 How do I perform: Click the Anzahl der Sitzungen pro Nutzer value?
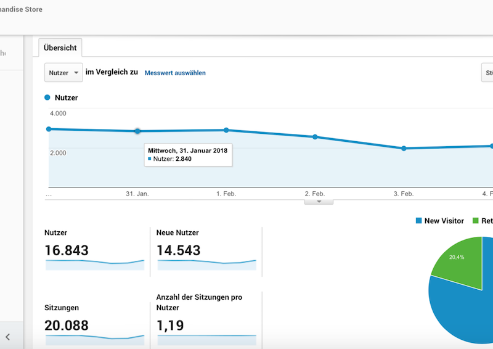click(x=171, y=325)
